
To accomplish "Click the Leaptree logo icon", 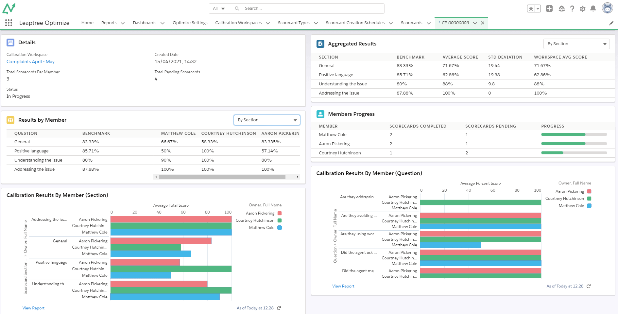I will coord(9,9).
